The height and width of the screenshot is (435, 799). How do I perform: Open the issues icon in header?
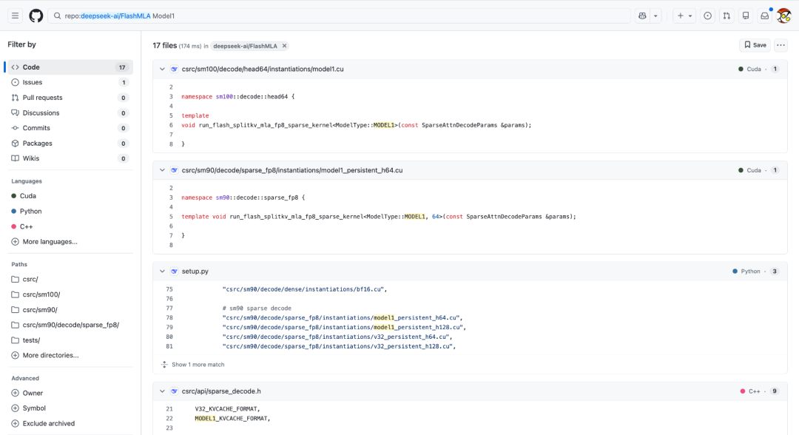coord(707,16)
